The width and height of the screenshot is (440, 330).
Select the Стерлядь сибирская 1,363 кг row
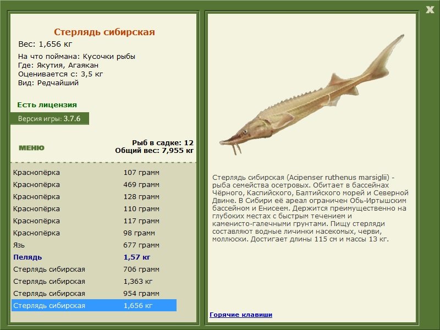(x=94, y=281)
